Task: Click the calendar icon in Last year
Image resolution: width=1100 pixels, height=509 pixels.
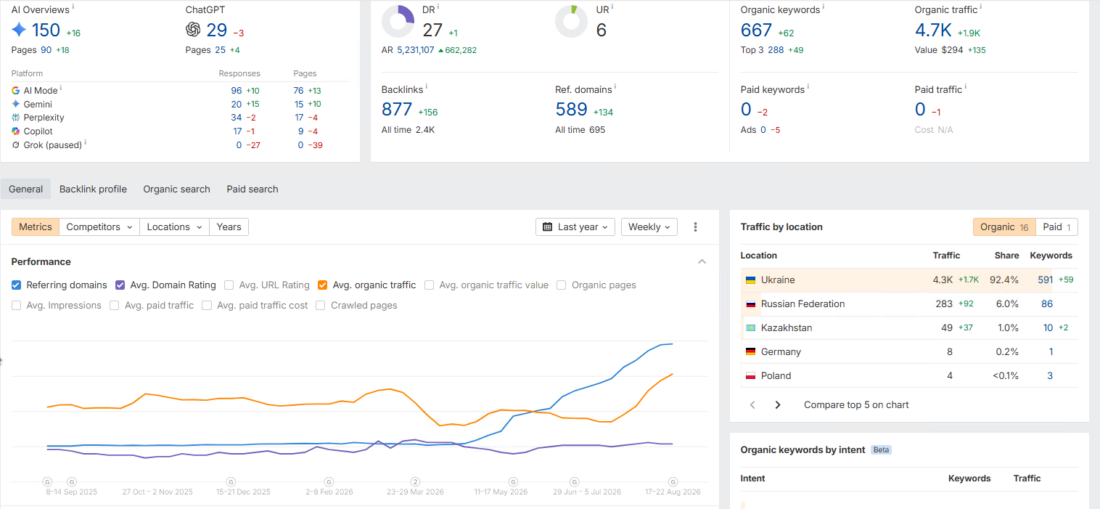Action: pos(548,227)
